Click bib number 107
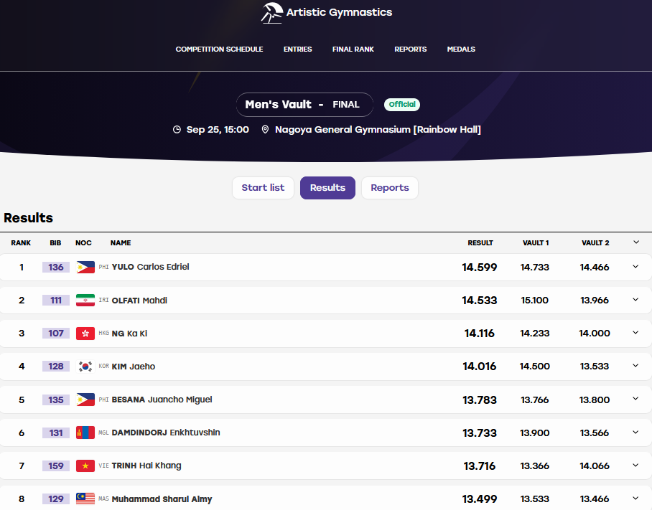This screenshot has height=510, width=652. (x=56, y=333)
